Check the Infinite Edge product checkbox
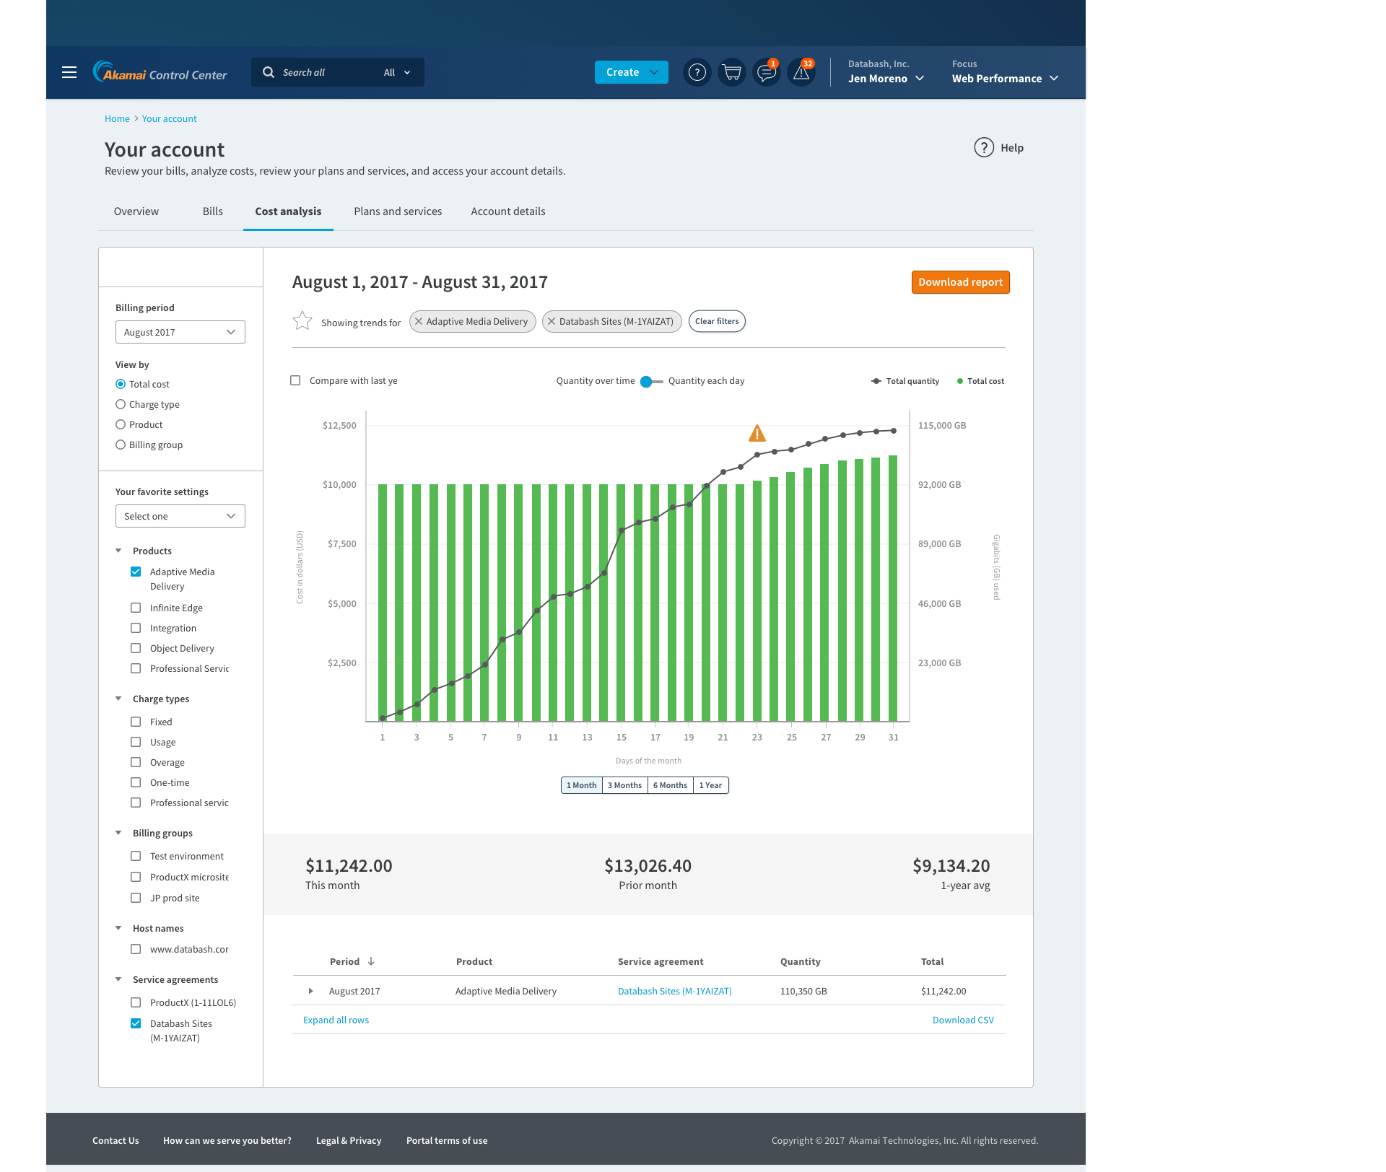Viewport: 1386px width, 1172px height. tap(136, 608)
